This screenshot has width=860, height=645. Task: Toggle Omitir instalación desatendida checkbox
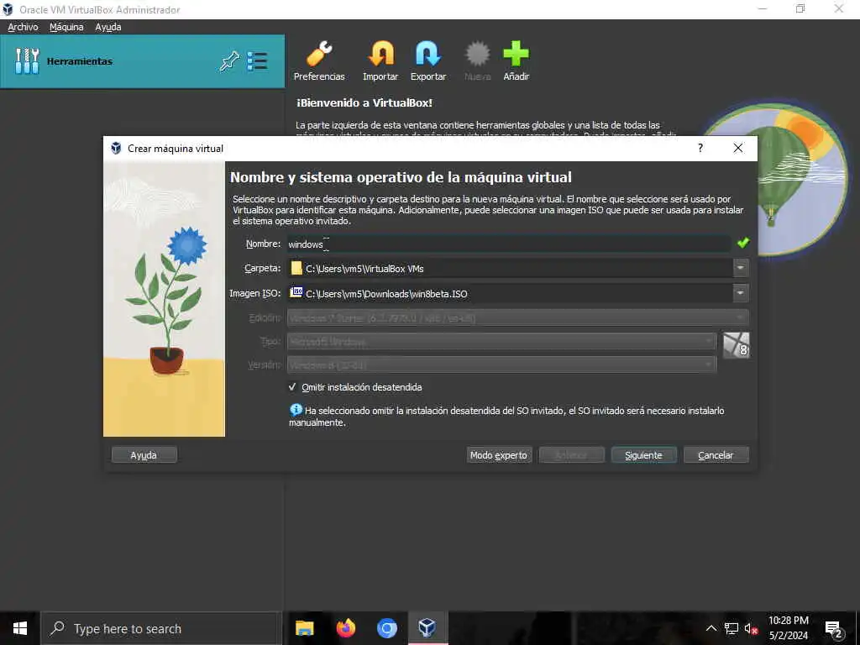292,386
